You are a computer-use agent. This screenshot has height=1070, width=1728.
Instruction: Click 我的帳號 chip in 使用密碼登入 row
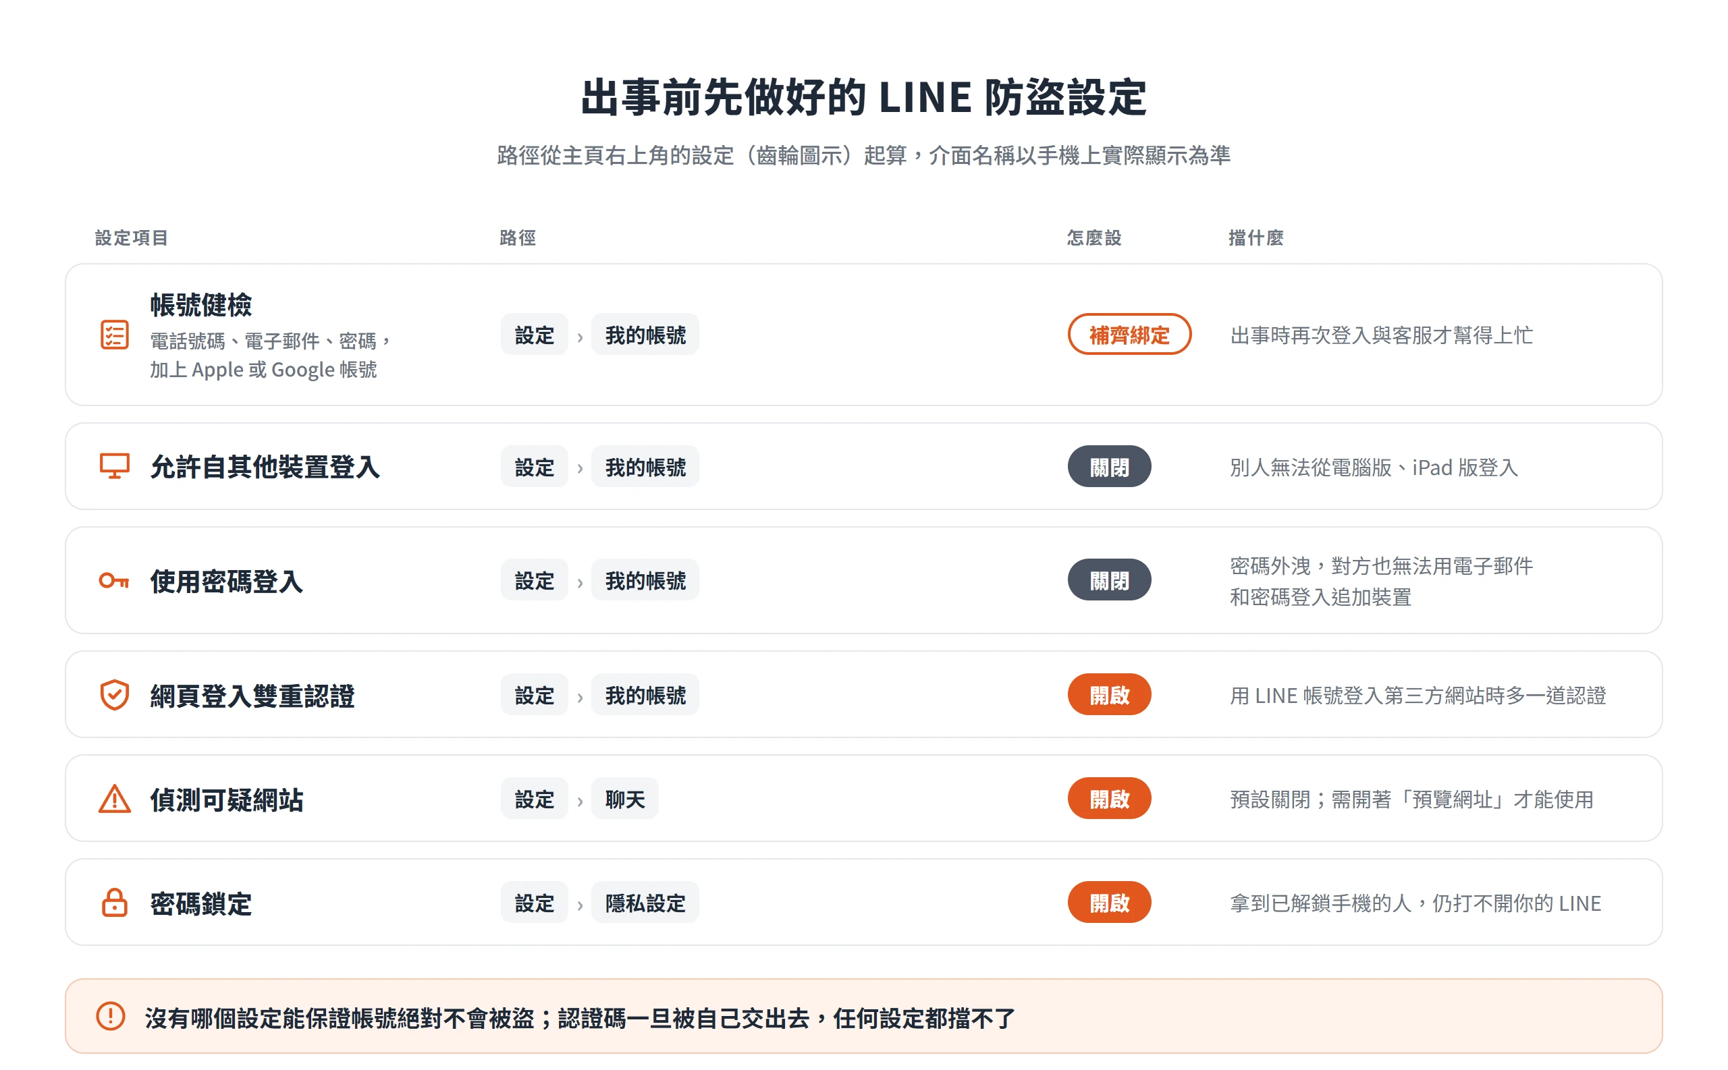click(645, 580)
